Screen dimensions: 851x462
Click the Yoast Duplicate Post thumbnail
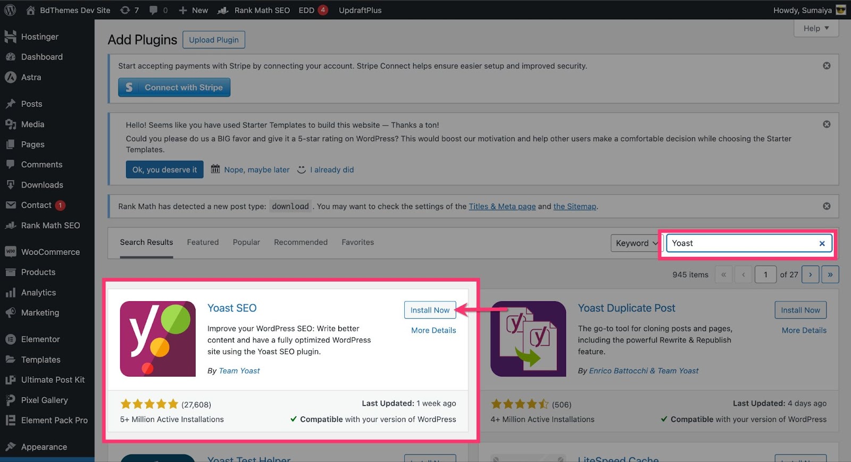(528, 339)
